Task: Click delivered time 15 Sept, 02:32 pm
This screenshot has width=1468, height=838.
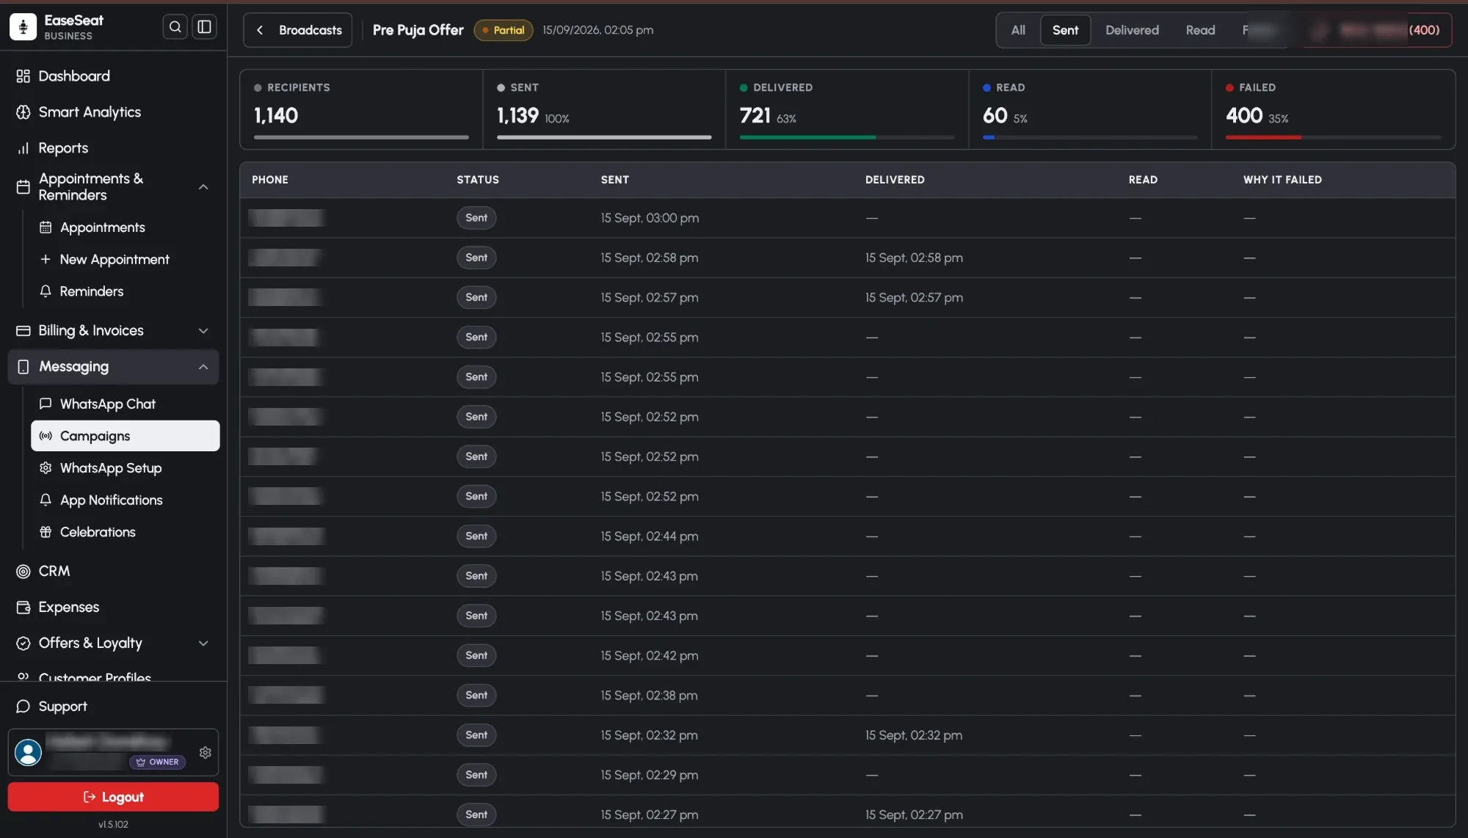Action: point(914,735)
